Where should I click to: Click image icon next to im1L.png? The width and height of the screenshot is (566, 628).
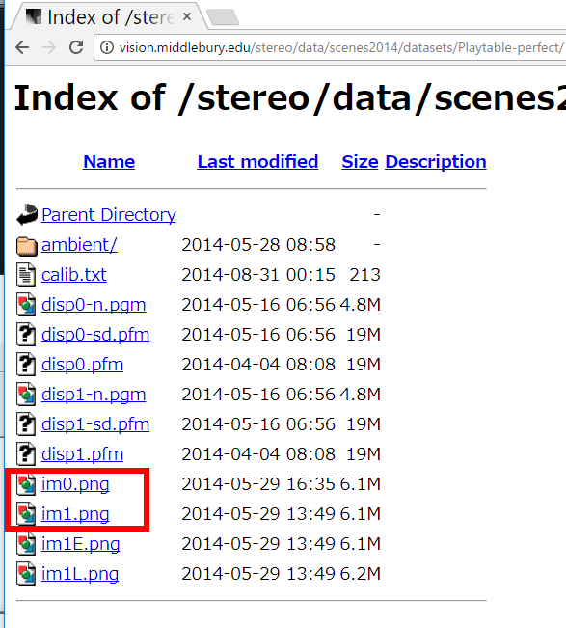coord(26,574)
